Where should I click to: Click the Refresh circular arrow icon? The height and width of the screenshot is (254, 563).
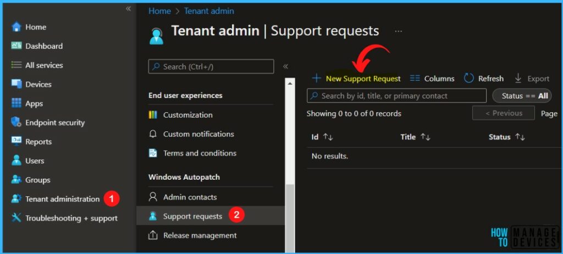pos(468,78)
